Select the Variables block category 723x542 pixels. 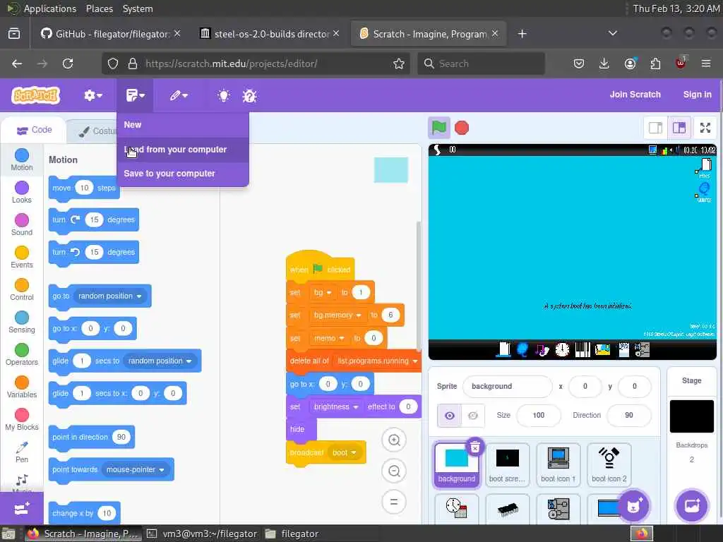(22, 387)
